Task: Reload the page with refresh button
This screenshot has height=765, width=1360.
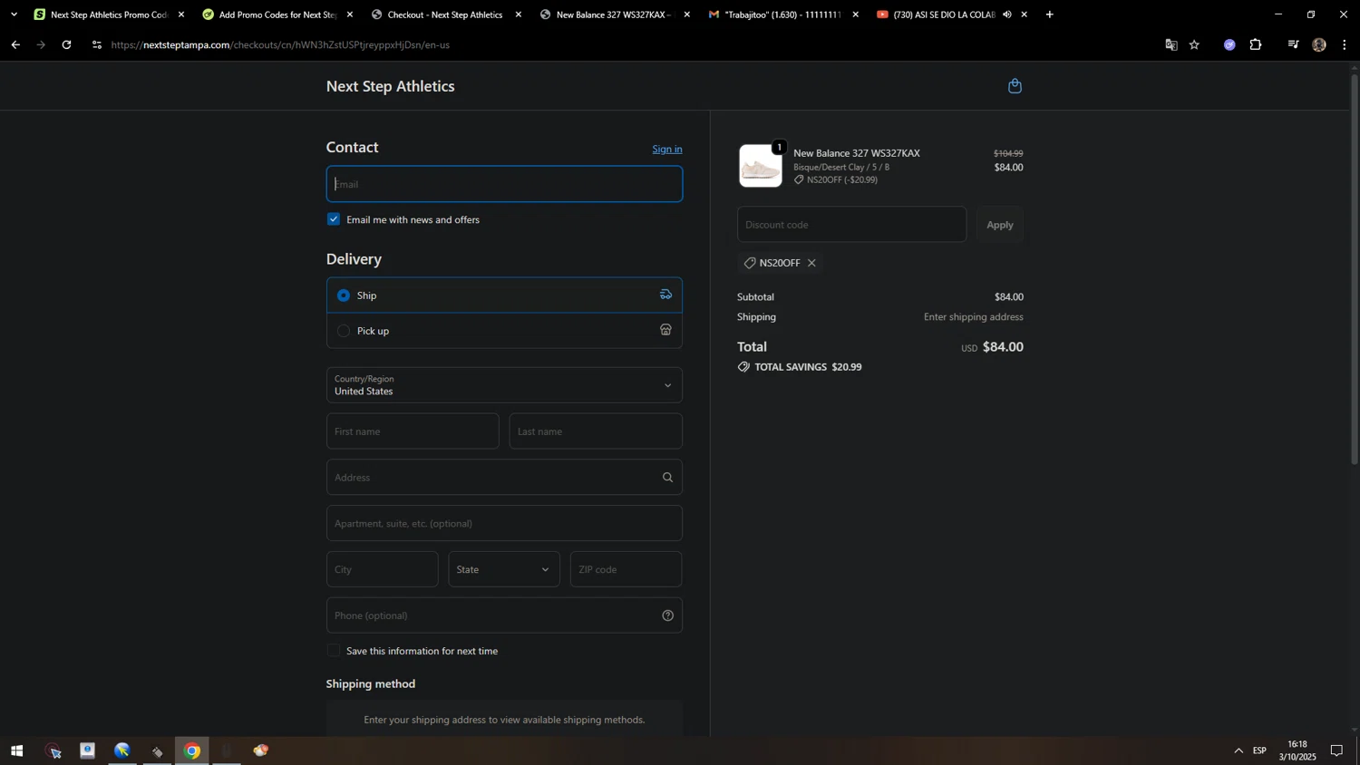Action: pos(66,44)
